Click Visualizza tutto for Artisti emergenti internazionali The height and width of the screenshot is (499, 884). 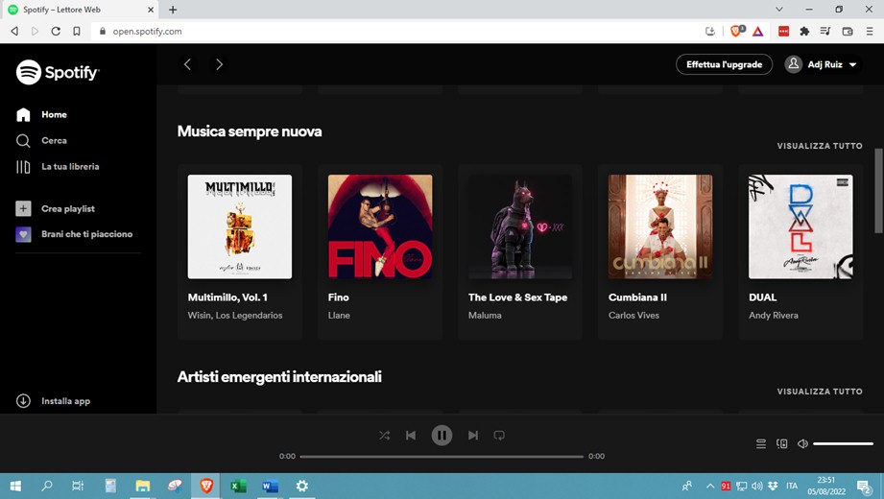pyautogui.click(x=820, y=392)
